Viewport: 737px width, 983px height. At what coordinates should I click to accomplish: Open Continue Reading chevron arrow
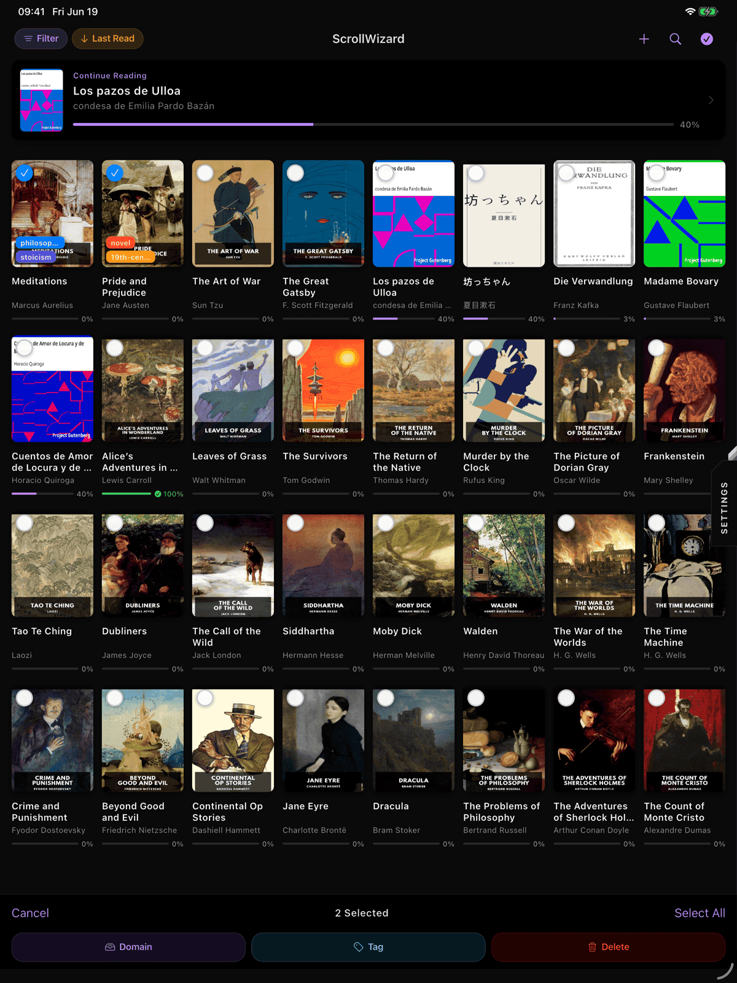click(711, 100)
